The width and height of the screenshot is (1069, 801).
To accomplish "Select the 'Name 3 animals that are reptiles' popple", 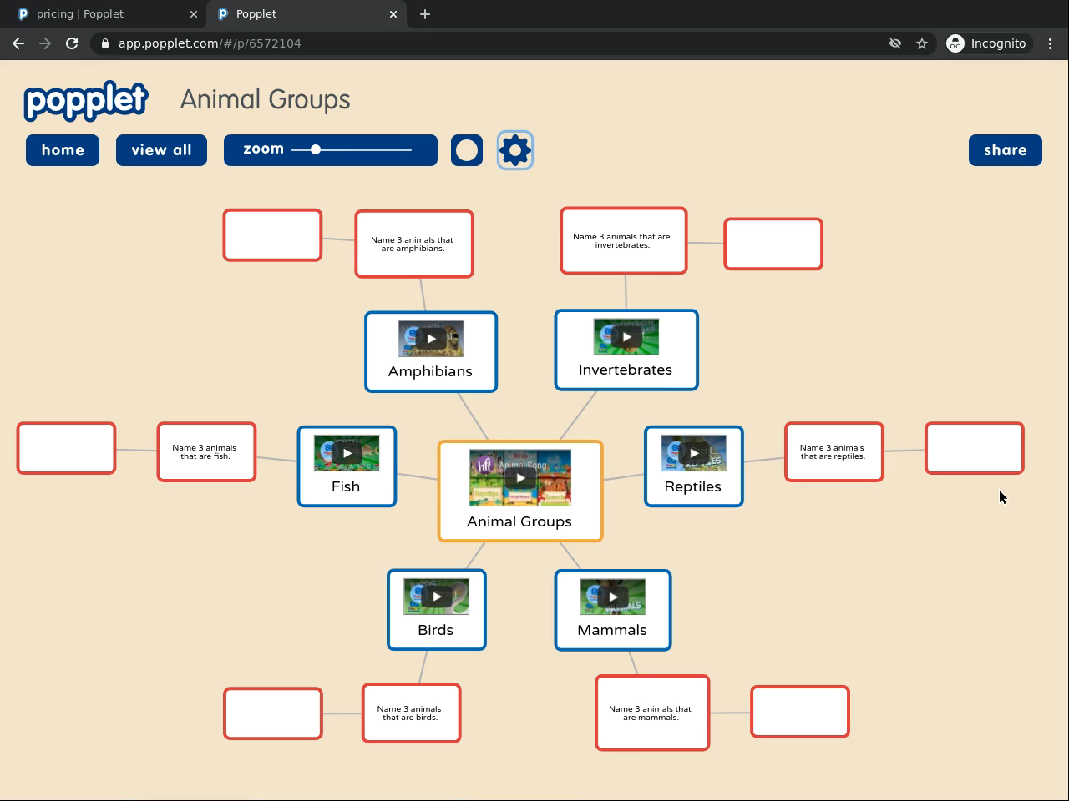I will coord(833,451).
